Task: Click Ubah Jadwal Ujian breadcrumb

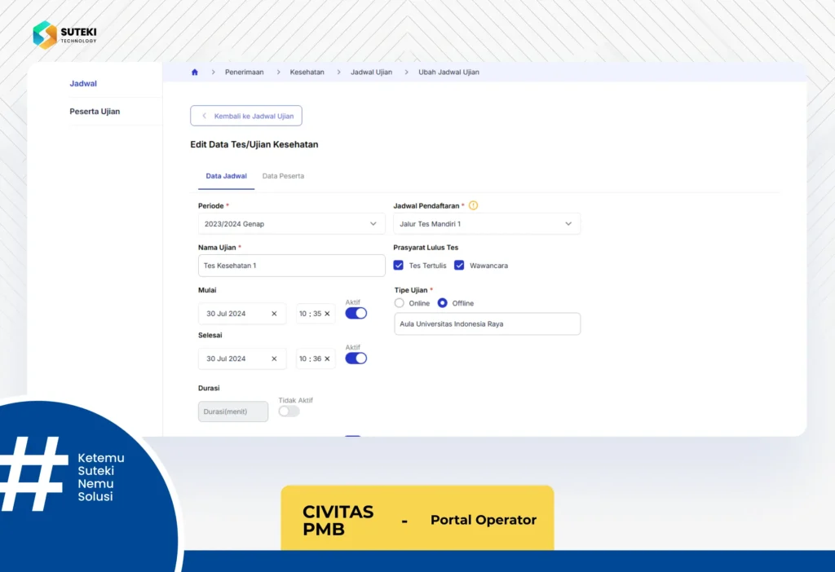Action: coord(449,73)
